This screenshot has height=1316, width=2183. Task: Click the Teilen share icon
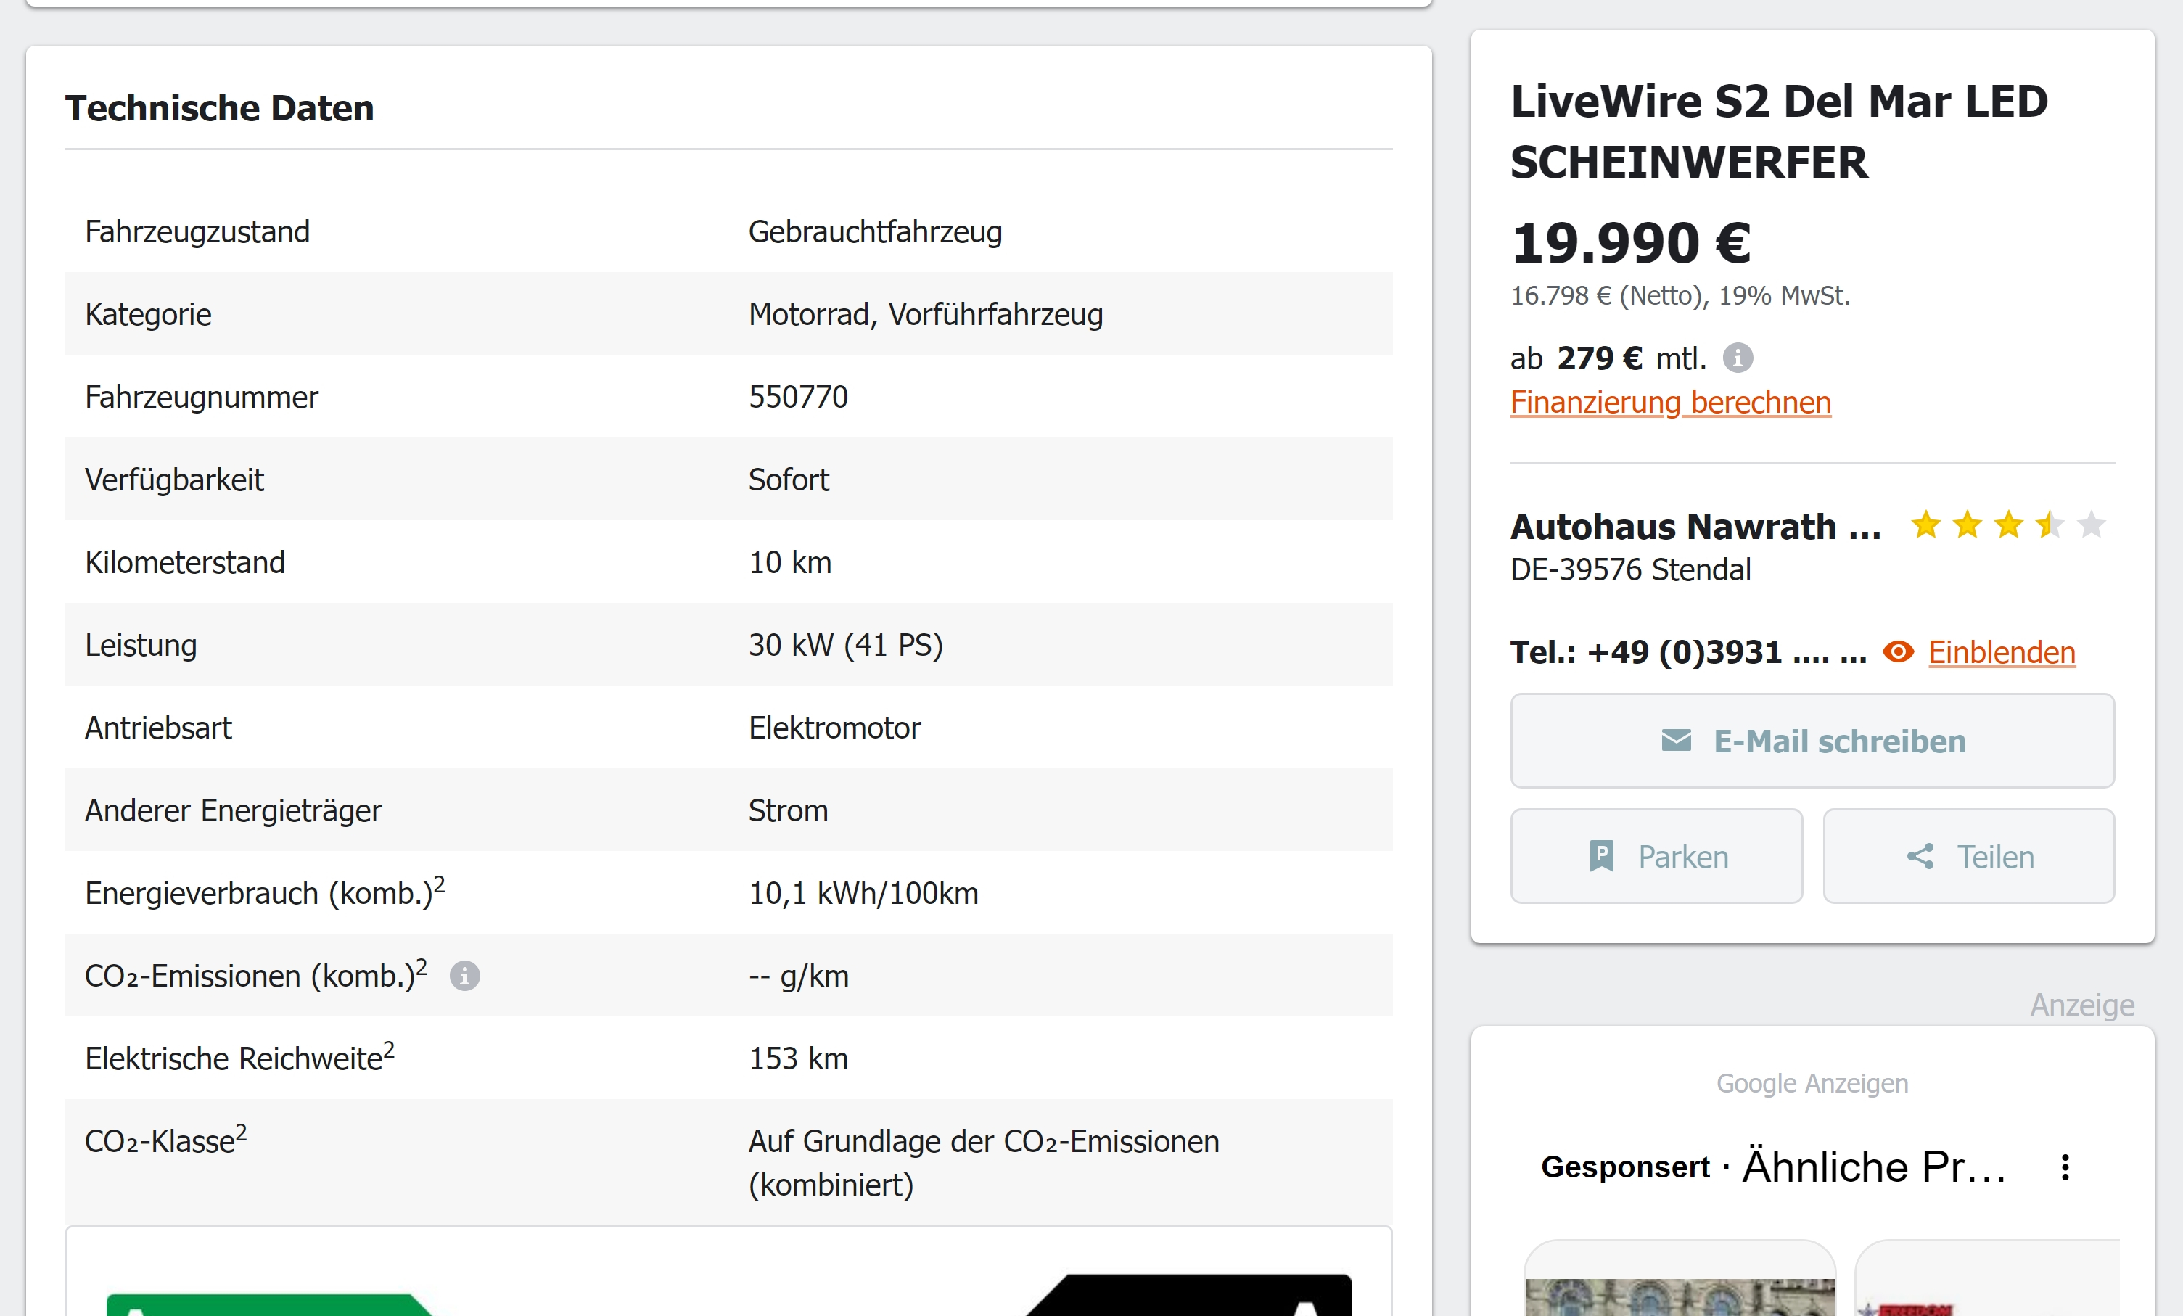(x=1920, y=856)
